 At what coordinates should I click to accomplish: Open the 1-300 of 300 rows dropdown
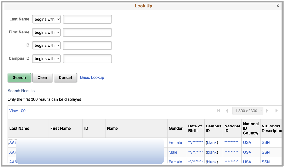(x=248, y=111)
